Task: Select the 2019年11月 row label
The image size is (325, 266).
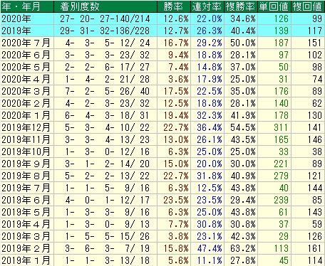Action: click(x=26, y=139)
